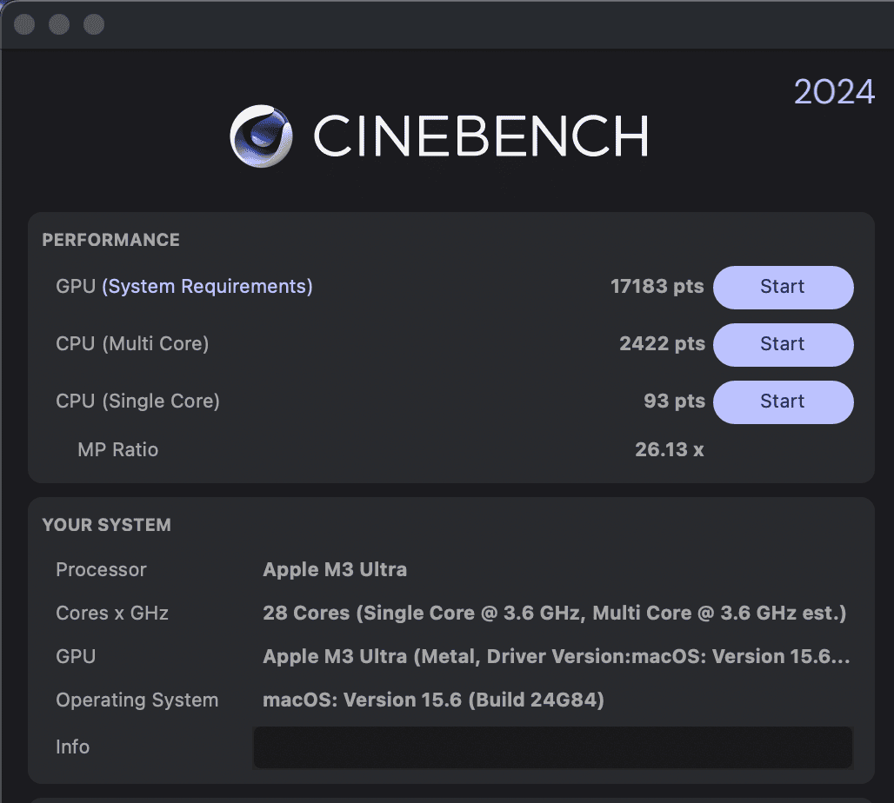The width and height of the screenshot is (894, 803).
Task: Start the CPU Single Core test
Action: 783,401
